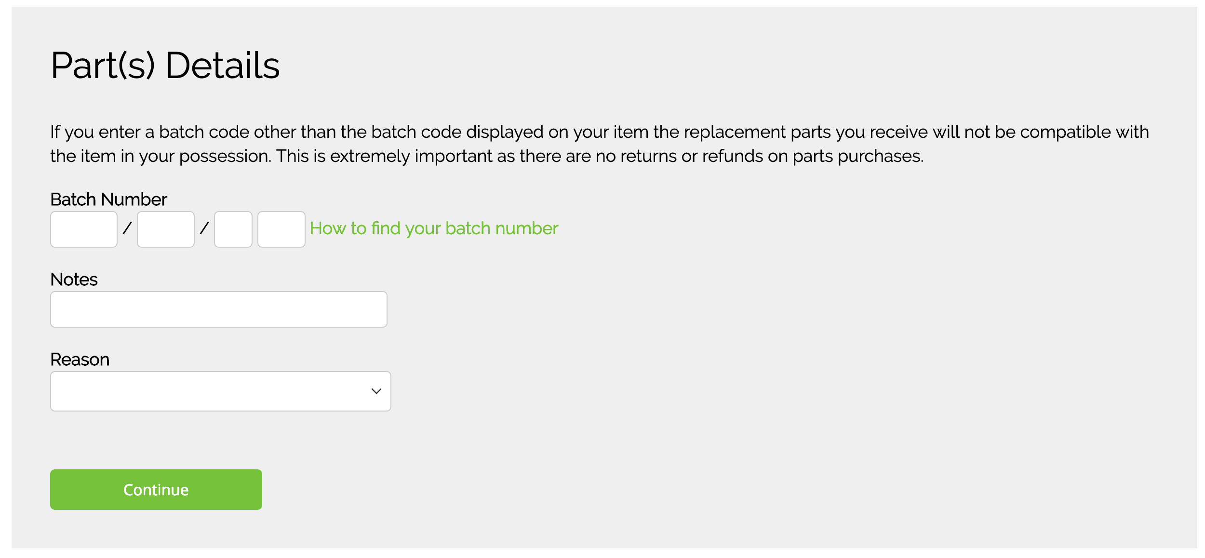This screenshot has height=558, width=1205.
Task: Click the Reason field label
Action: point(80,359)
